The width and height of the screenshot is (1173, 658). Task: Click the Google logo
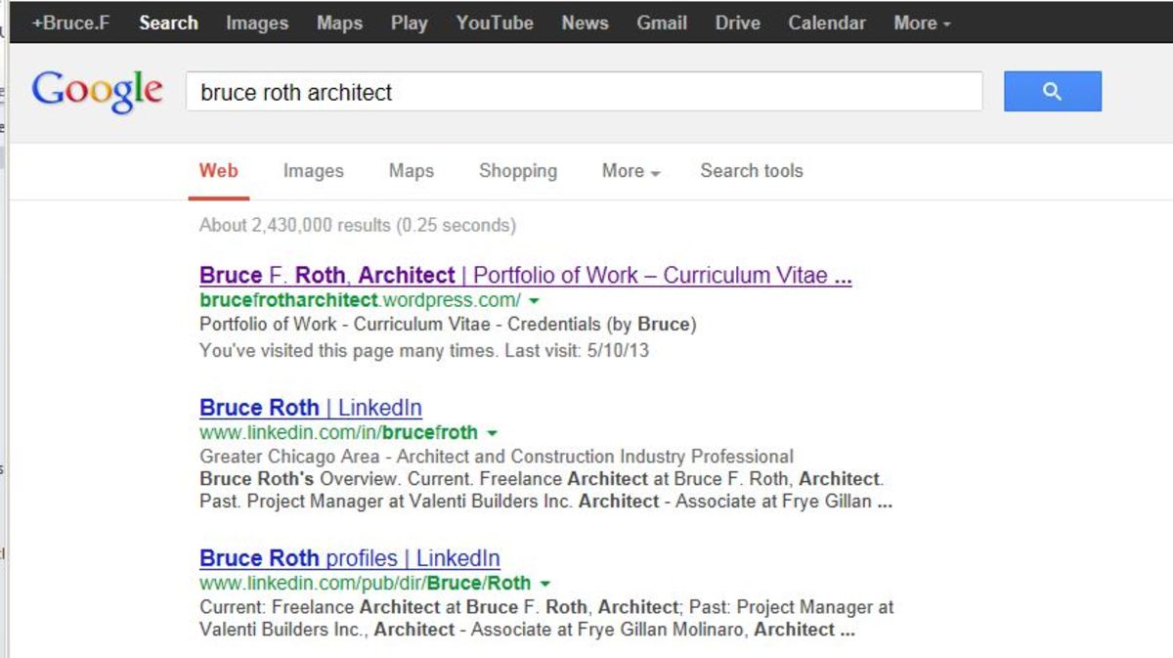(x=97, y=92)
